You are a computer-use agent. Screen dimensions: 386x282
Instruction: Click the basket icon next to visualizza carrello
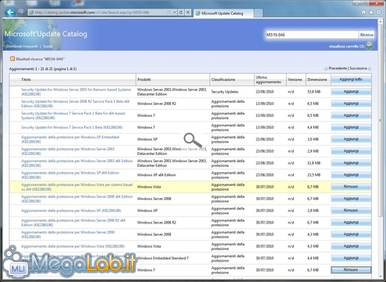[x=369, y=46]
